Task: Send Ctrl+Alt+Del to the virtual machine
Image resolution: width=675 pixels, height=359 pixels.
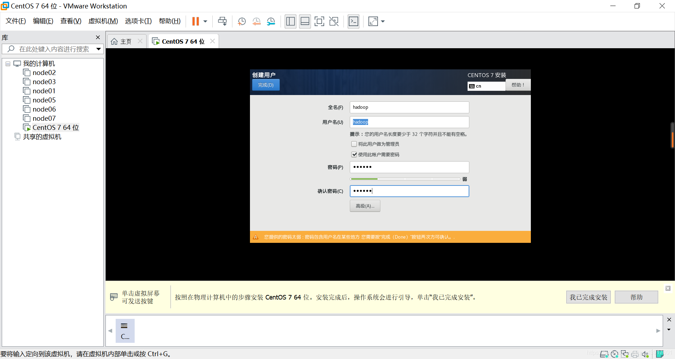Action: [x=222, y=21]
